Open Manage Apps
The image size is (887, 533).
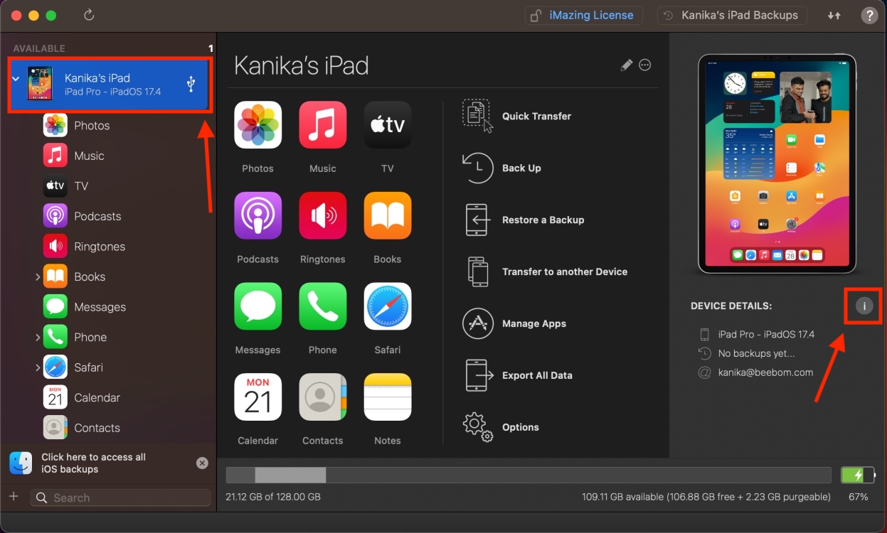477,323
